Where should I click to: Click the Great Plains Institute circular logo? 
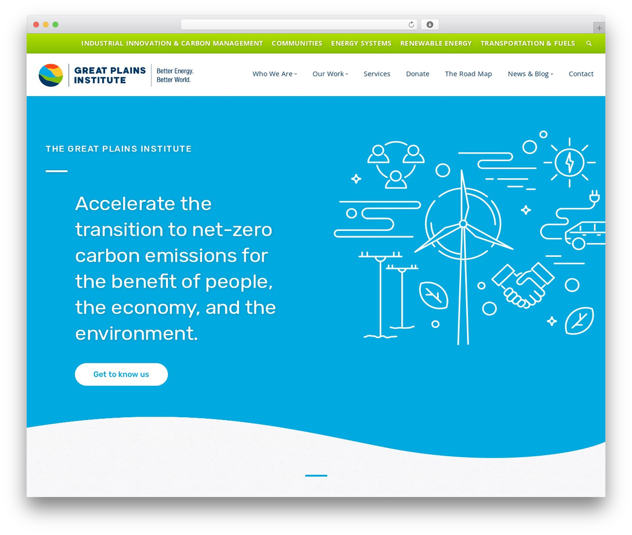coord(51,75)
